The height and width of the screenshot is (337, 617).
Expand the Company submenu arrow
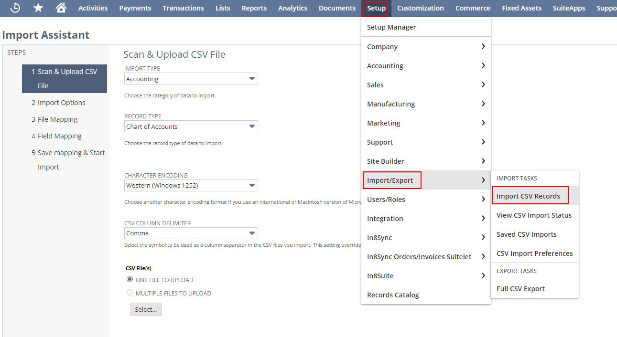tap(483, 46)
